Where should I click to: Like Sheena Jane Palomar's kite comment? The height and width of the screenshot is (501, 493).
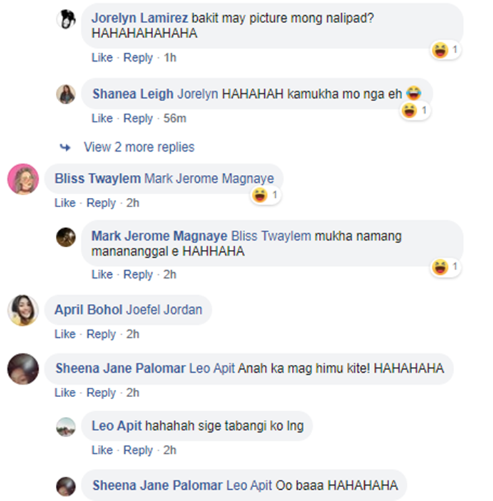(x=65, y=393)
